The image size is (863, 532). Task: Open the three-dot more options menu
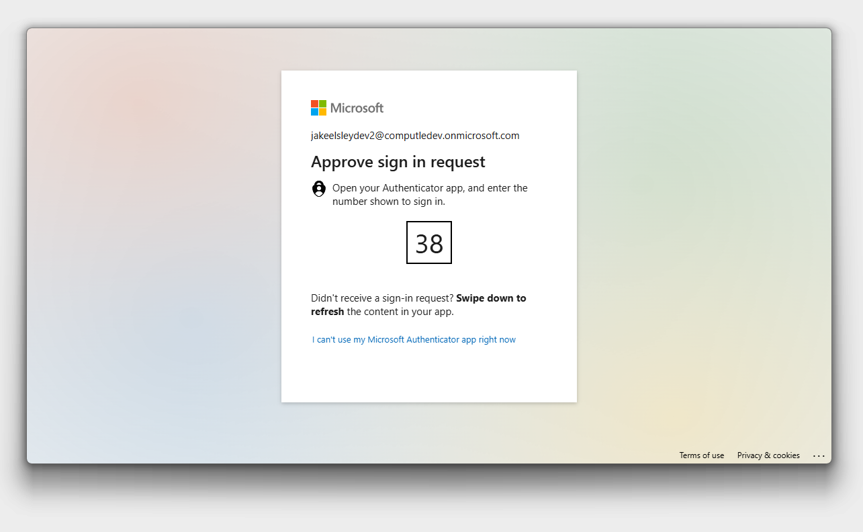819,455
